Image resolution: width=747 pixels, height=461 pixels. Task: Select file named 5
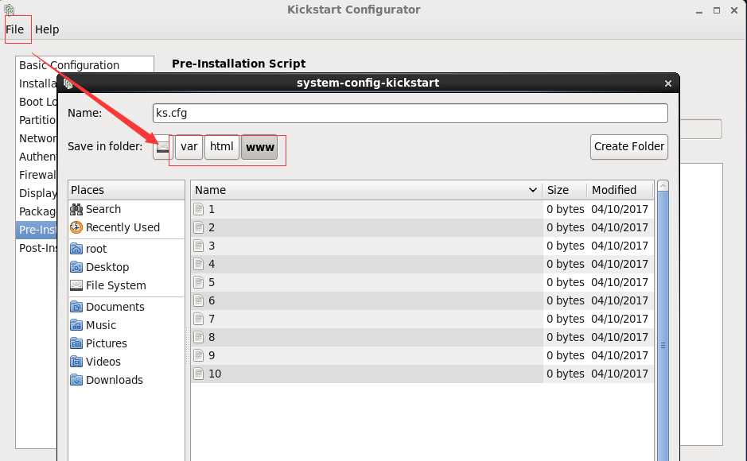point(422,283)
